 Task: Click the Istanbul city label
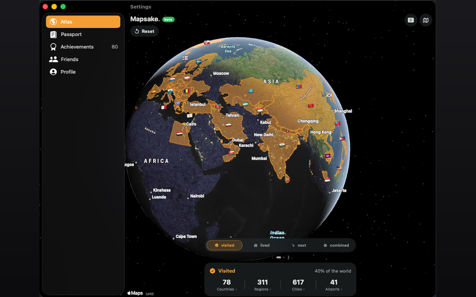tap(198, 105)
